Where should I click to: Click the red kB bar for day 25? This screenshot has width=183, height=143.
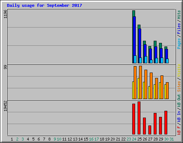pos(139,118)
